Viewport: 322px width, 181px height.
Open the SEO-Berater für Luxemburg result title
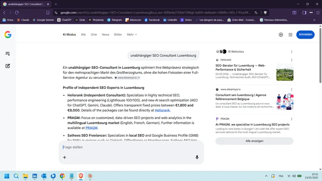[240, 68]
